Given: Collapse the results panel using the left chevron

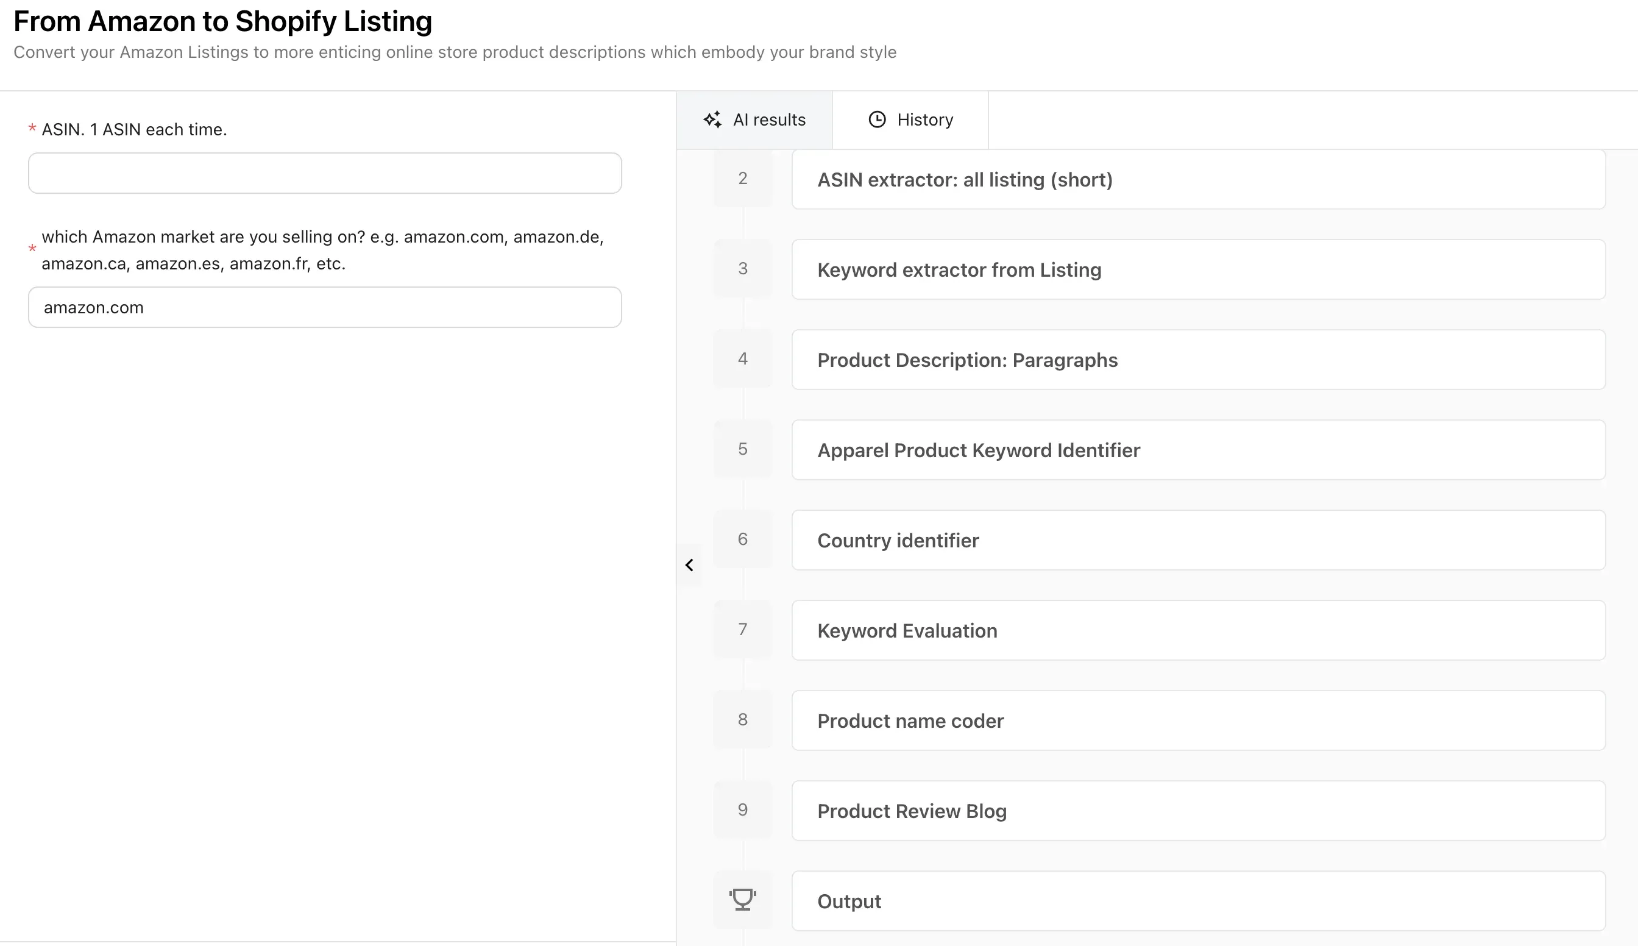Looking at the screenshot, I should pyautogui.click(x=690, y=564).
